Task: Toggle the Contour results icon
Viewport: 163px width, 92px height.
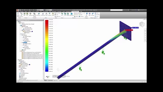Action: pyautogui.click(x=68, y=14)
